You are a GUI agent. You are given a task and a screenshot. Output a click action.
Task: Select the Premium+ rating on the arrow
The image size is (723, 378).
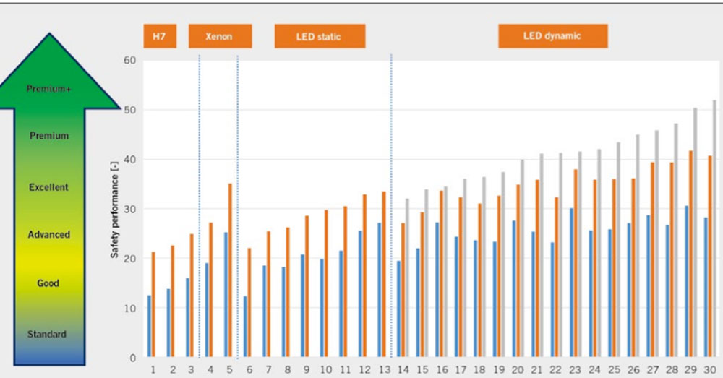(49, 88)
